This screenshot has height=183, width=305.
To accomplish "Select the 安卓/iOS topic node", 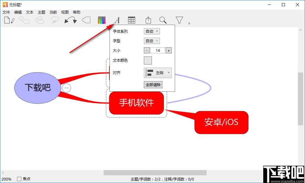I will [221, 122].
